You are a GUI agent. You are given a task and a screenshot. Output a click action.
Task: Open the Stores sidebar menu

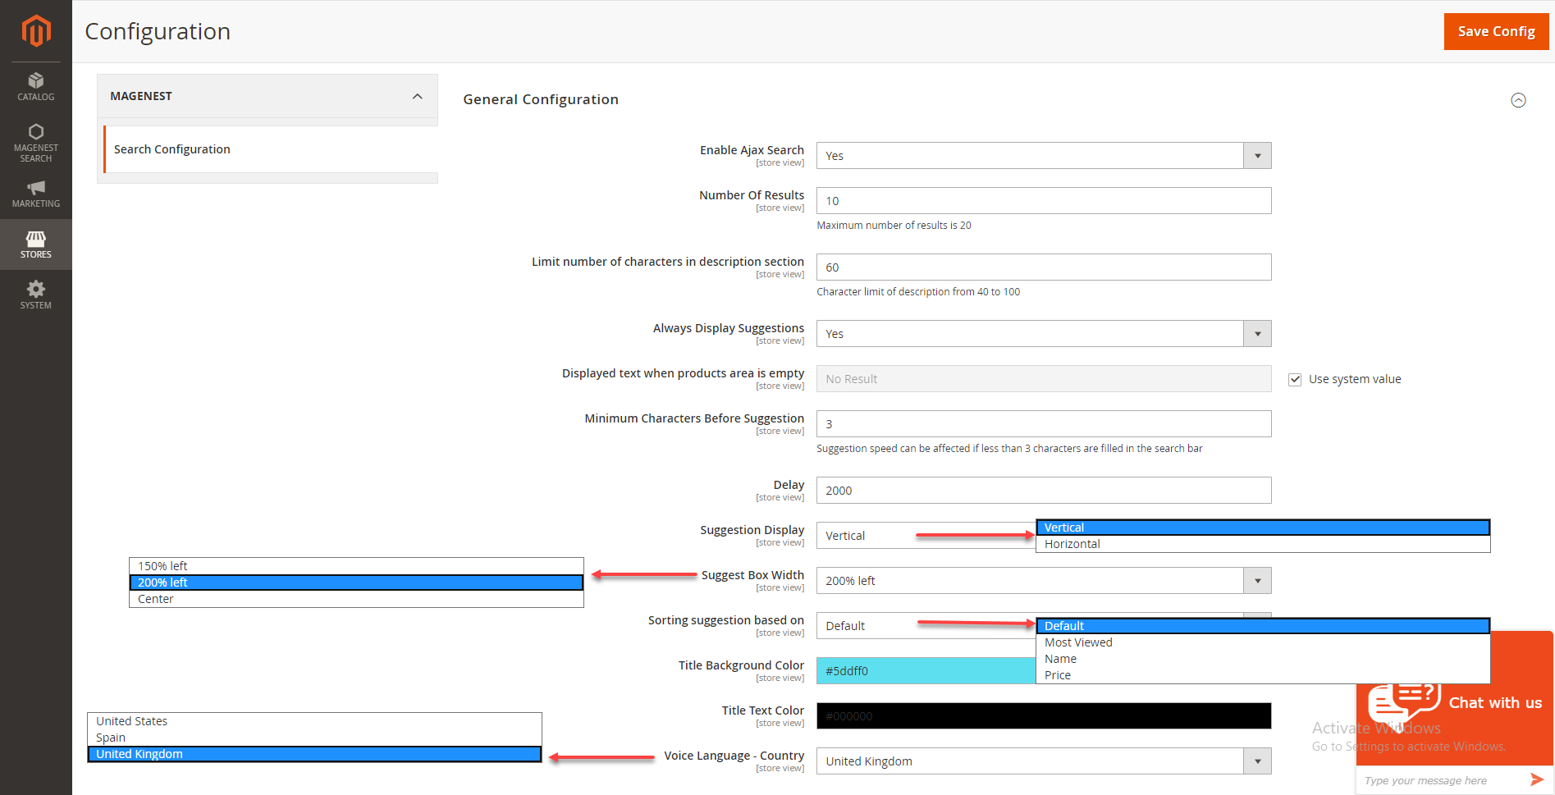(x=36, y=244)
